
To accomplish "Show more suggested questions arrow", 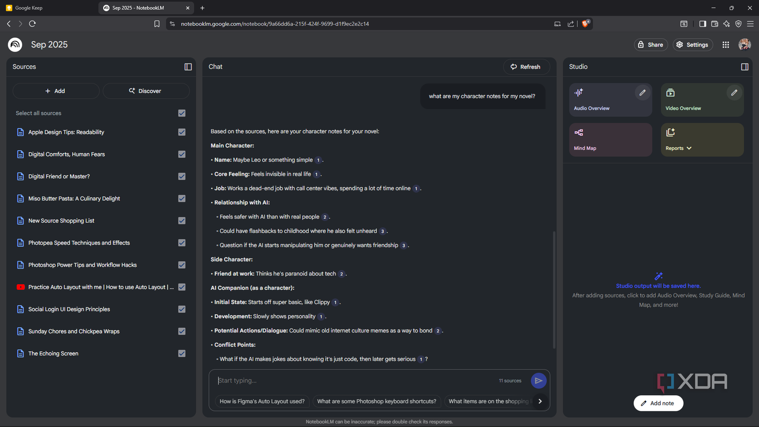I will pyautogui.click(x=540, y=401).
